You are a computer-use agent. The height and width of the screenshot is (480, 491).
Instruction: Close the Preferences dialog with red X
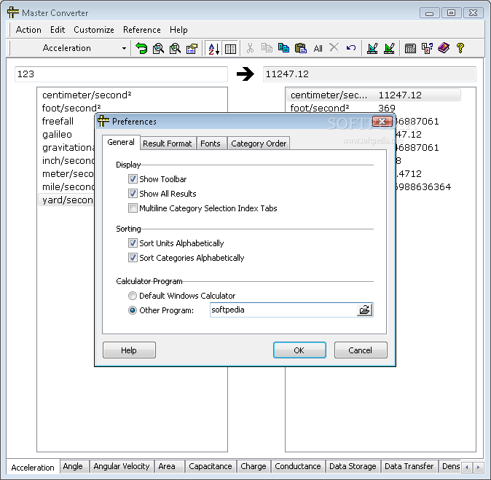(x=382, y=121)
